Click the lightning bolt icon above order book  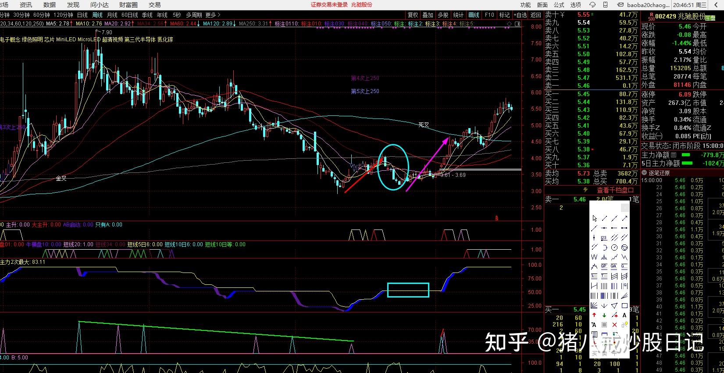click(x=585, y=190)
